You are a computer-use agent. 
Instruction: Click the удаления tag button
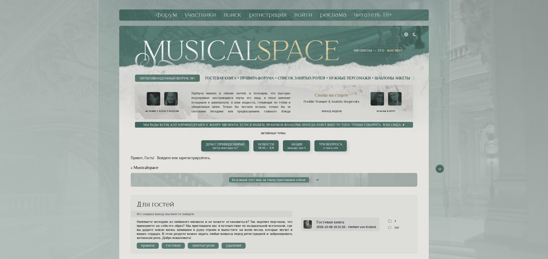point(234,246)
